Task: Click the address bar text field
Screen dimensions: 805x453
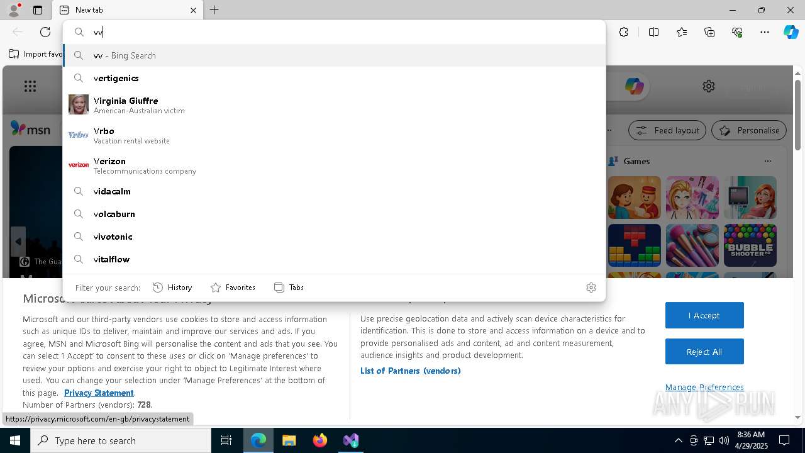Action: [334, 32]
